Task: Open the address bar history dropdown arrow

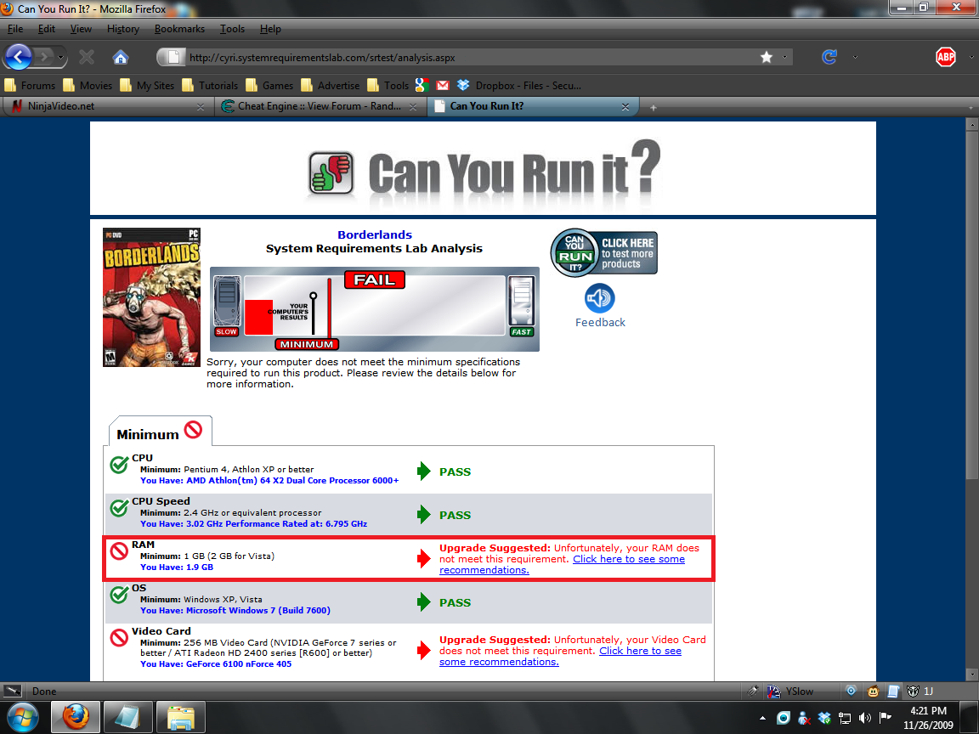Action: tap(784, 58)
